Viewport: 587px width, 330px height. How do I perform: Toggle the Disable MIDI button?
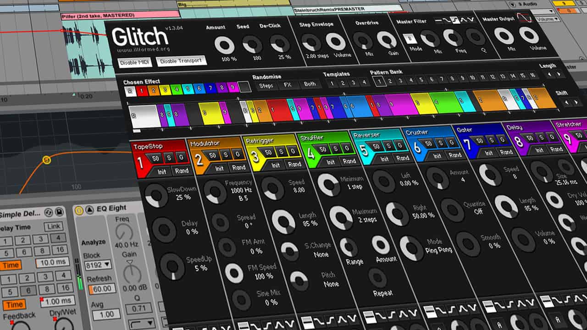(x=135, y=62)
